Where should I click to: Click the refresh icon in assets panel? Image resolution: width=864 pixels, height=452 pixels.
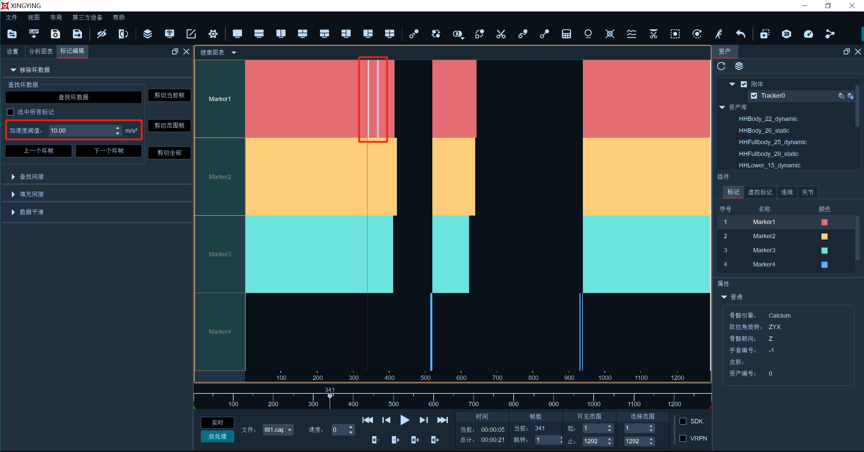point(721,66)
